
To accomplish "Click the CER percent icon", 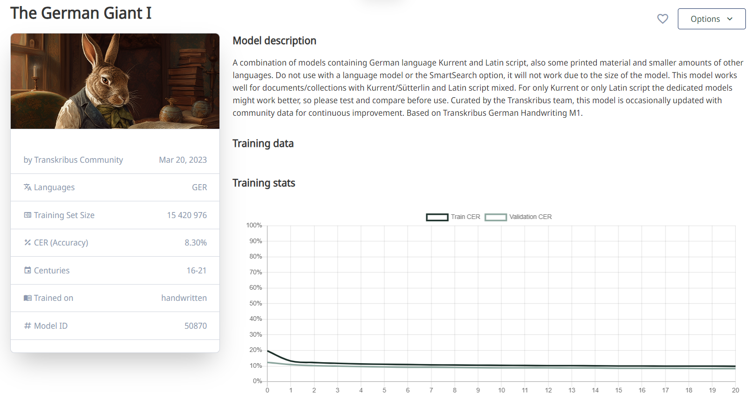I will pos(27,243).
